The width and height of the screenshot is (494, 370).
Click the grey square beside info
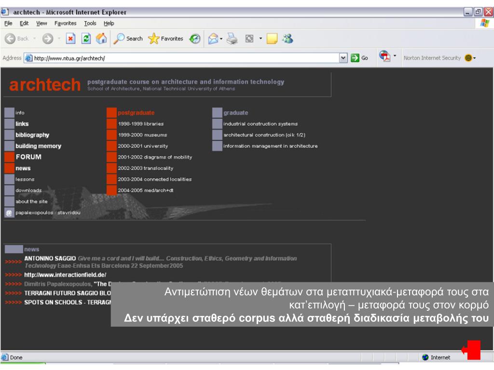click(10, 113)
